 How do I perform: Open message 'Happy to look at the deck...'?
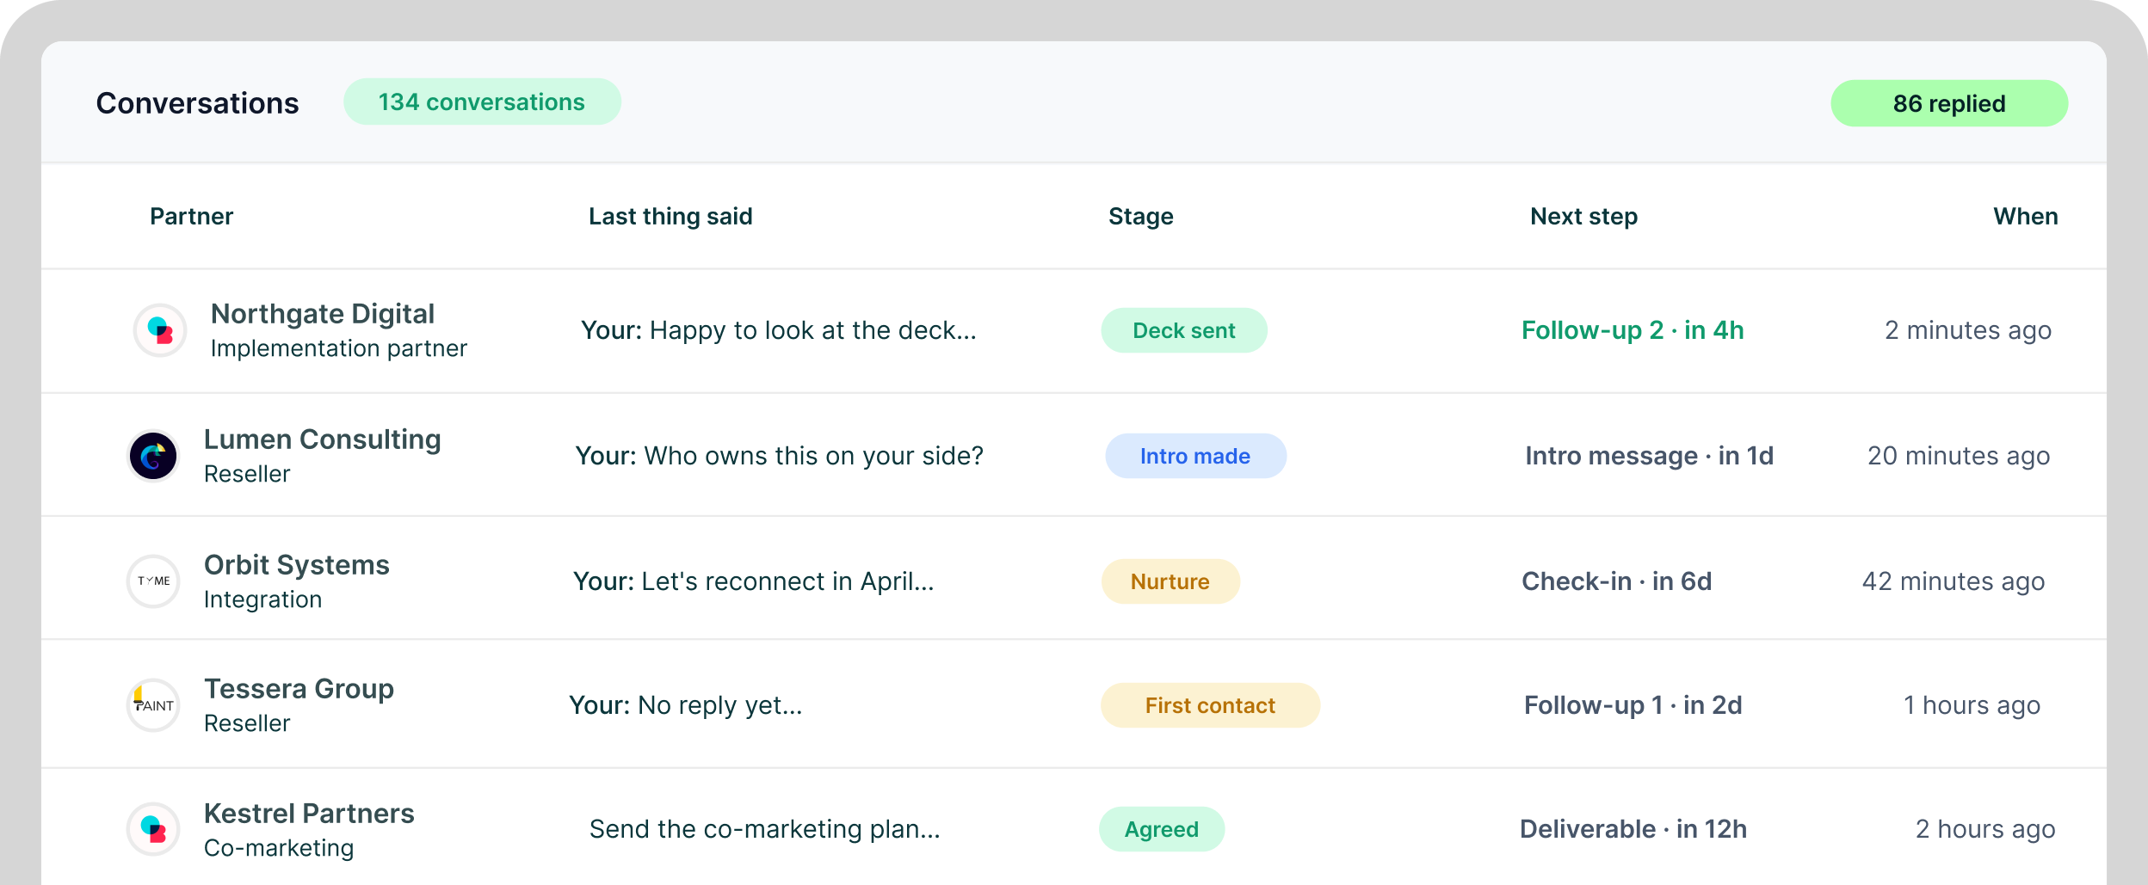(x=813, y=330)
